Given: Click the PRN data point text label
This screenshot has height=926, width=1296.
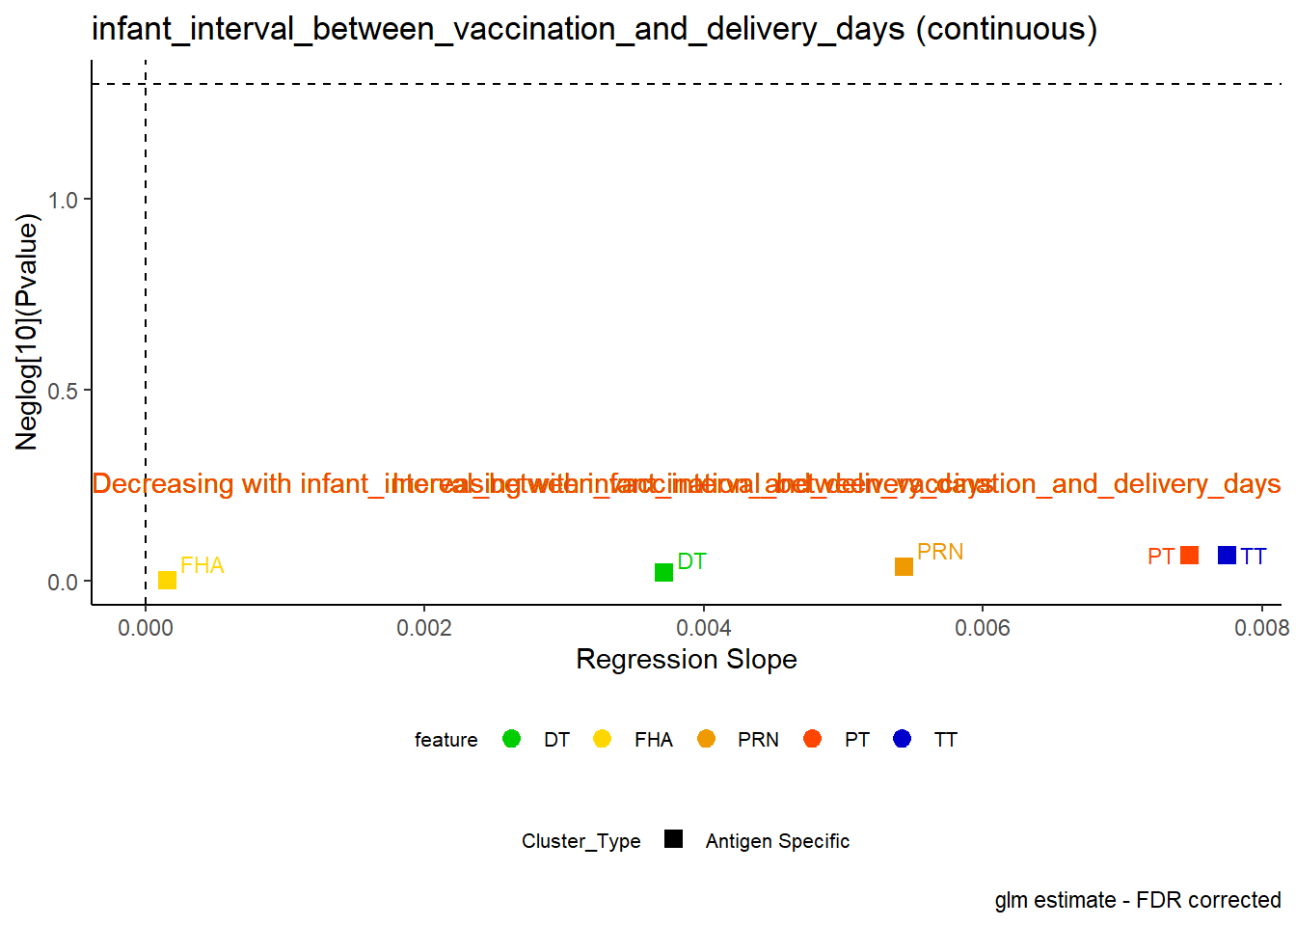Looking at the screenshot, I should [940, 552].
